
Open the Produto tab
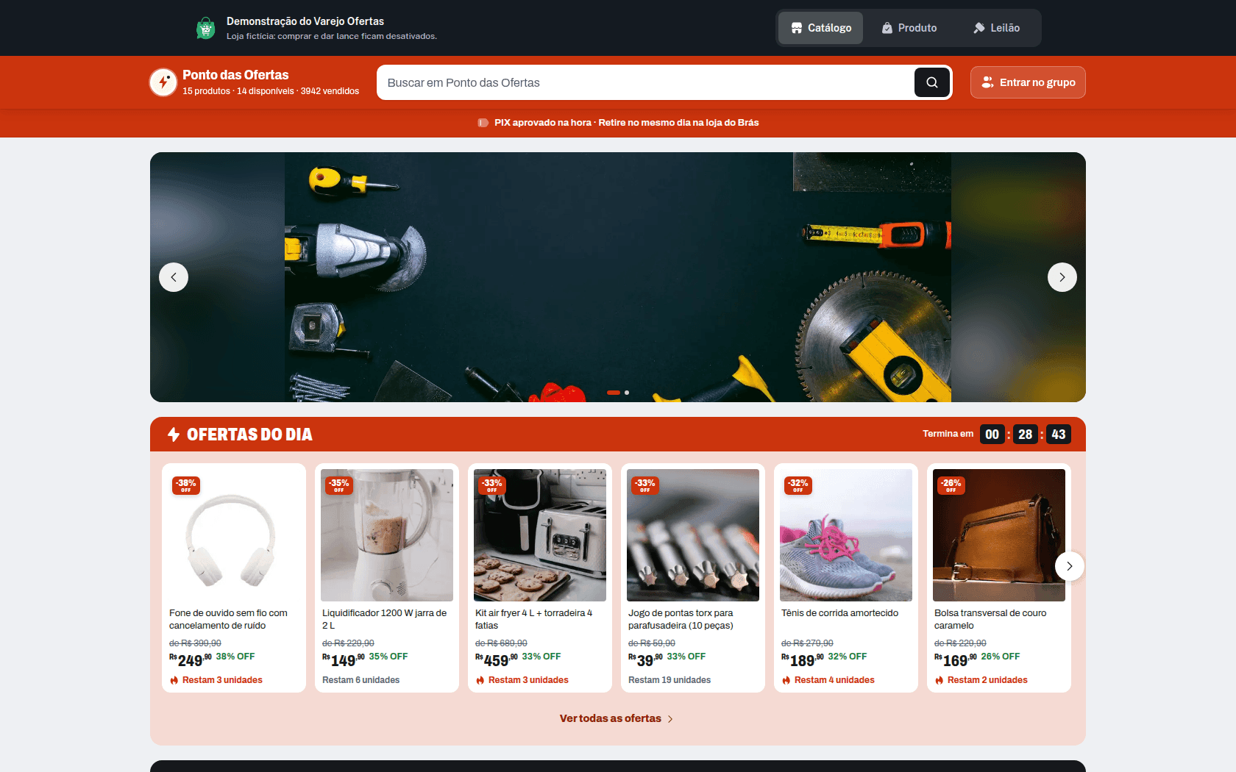pos(909,28)
